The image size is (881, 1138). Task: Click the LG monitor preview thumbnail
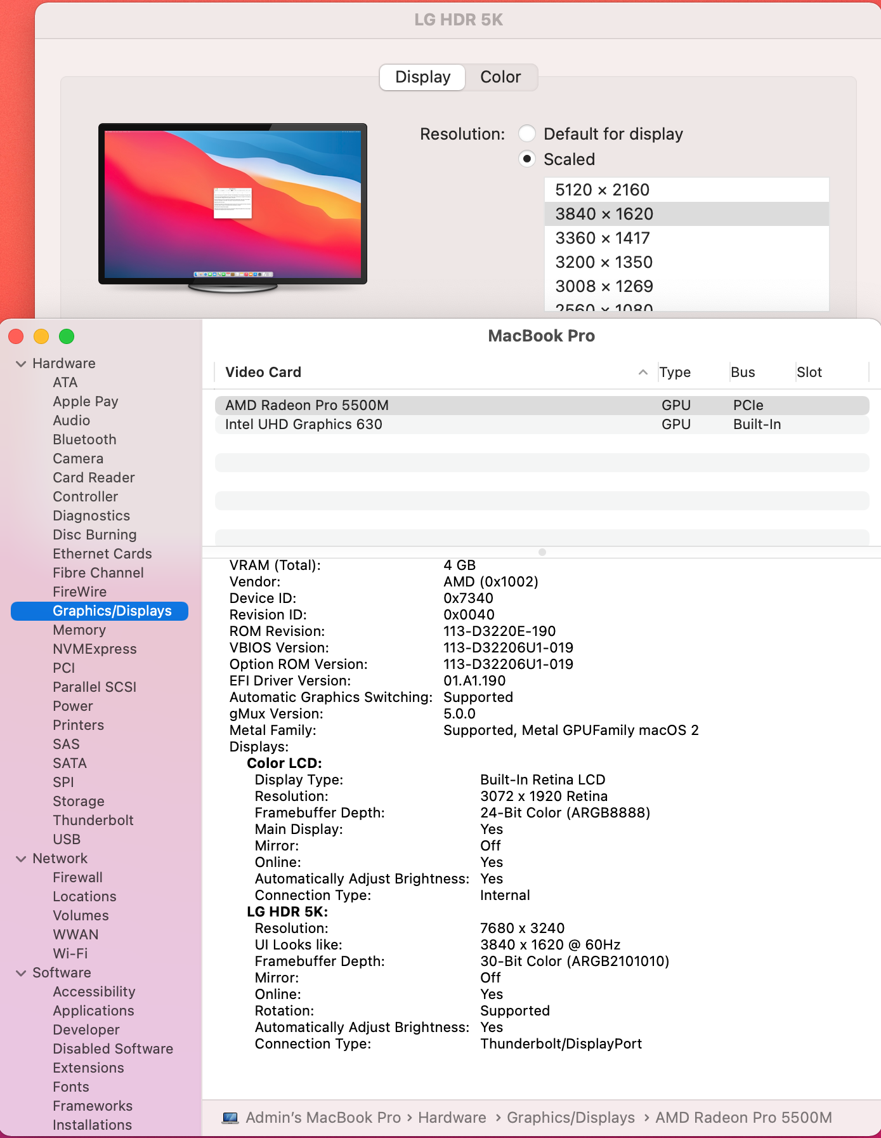point(233,208)
